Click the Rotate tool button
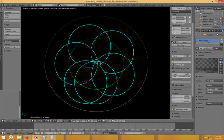 pyautogui.click(x=12, y=15)
